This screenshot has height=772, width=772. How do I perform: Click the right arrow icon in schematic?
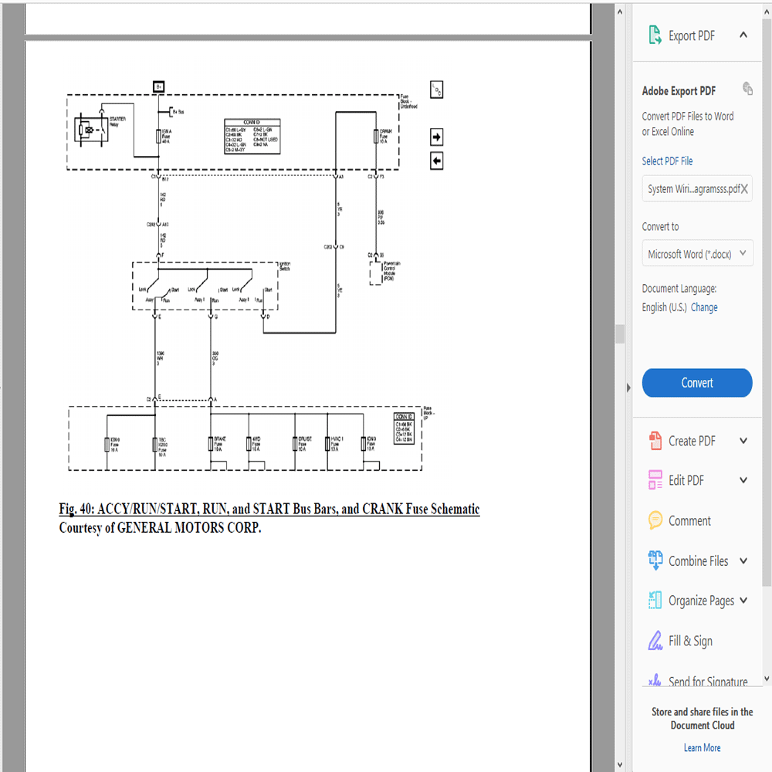[x=436, y=137]
